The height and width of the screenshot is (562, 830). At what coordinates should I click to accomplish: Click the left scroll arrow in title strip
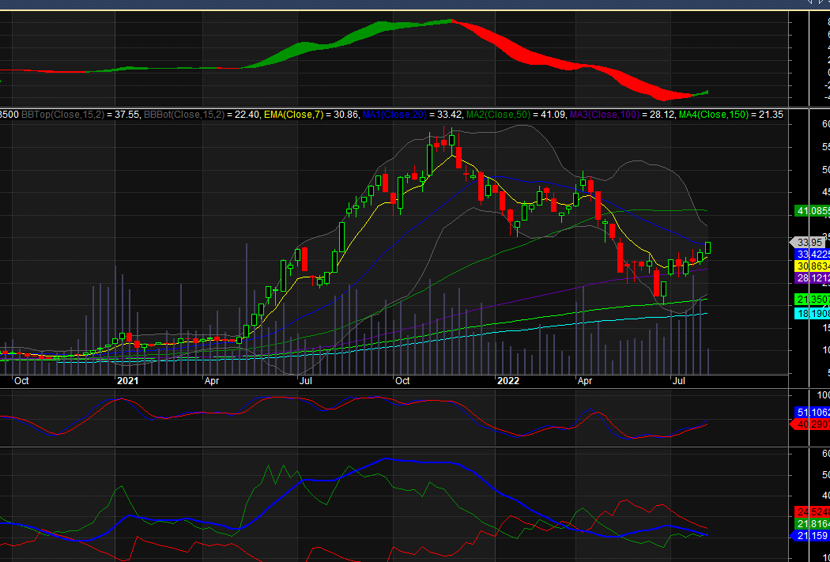click(x=810, y=3)
